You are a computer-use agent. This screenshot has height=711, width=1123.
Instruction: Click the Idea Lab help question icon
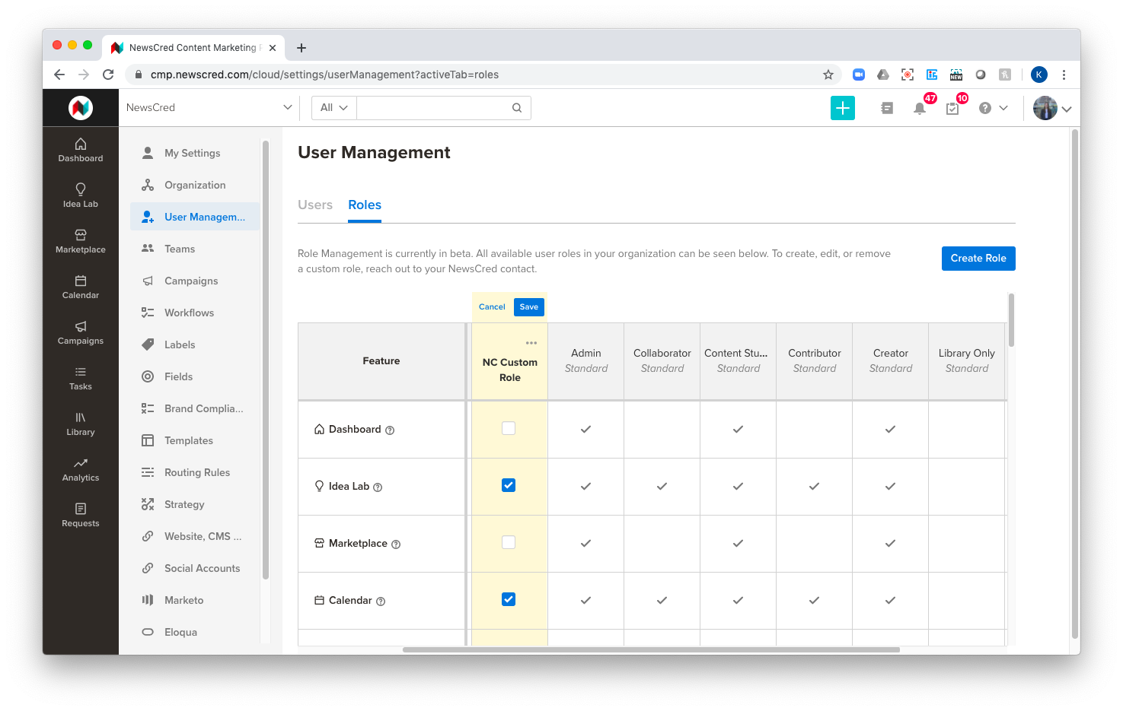pos(378,487)
